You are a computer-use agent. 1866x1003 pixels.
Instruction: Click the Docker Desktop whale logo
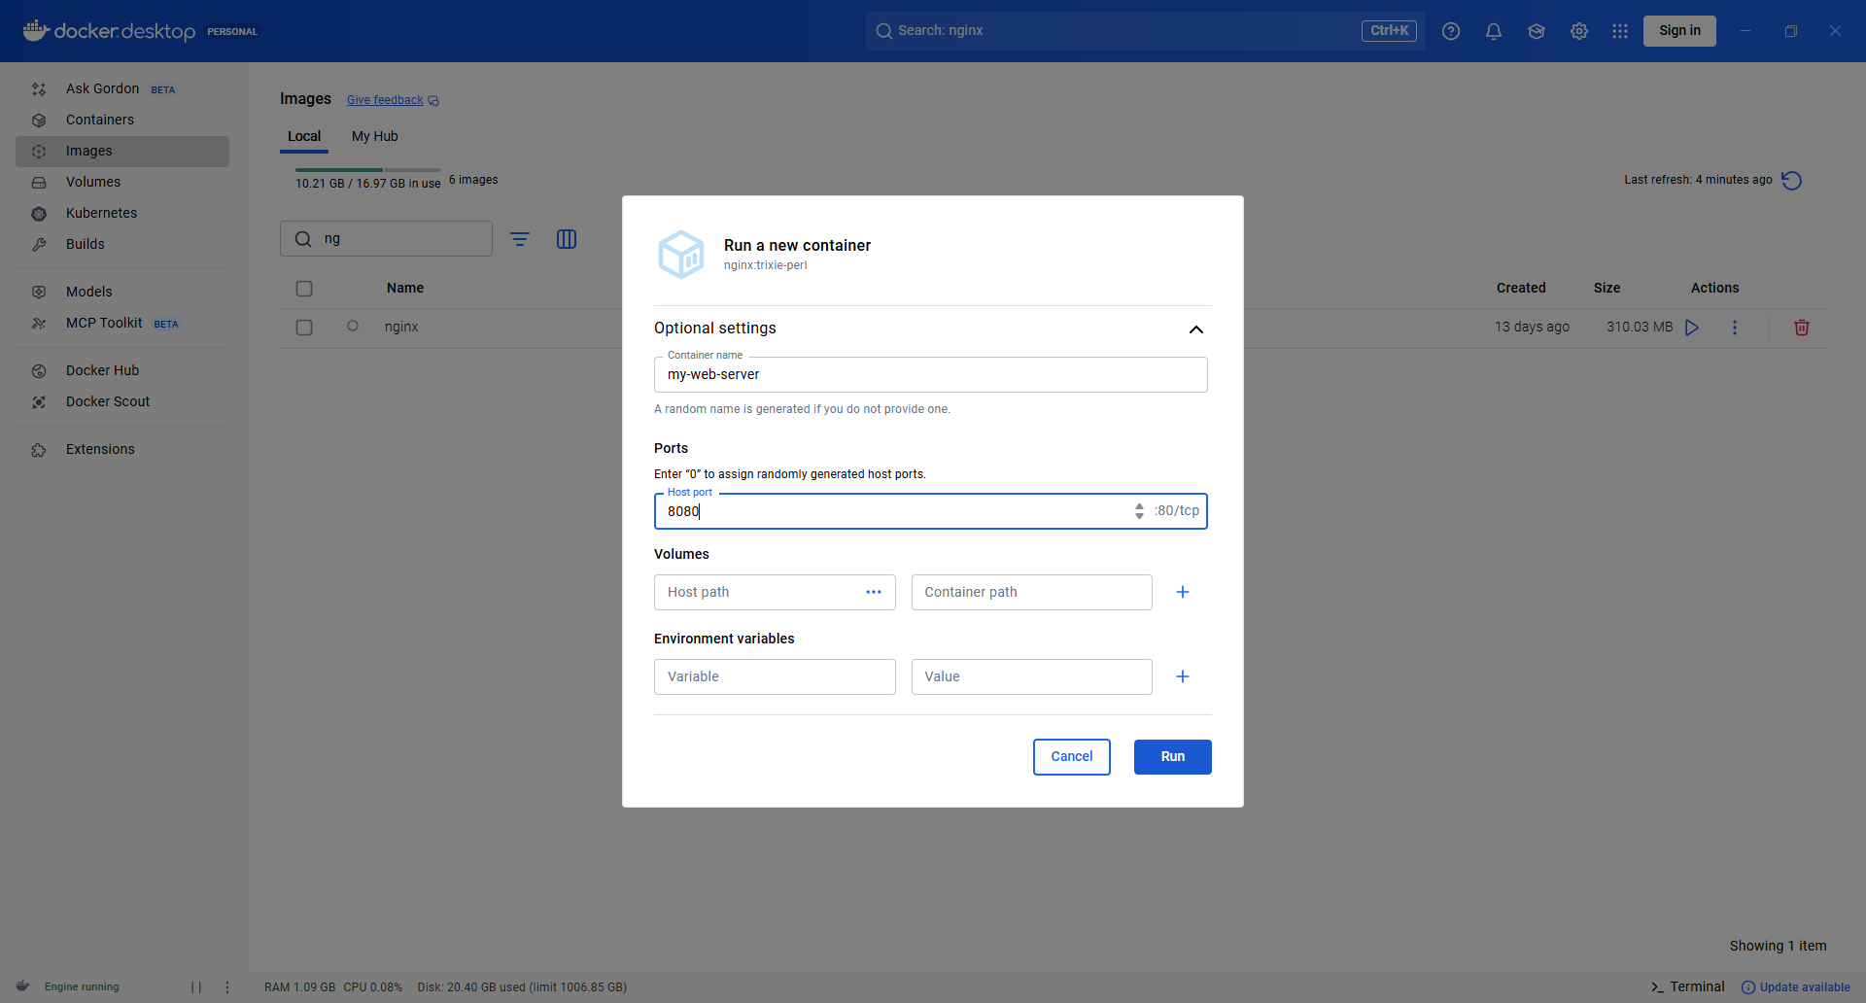(x=36, y=30)
